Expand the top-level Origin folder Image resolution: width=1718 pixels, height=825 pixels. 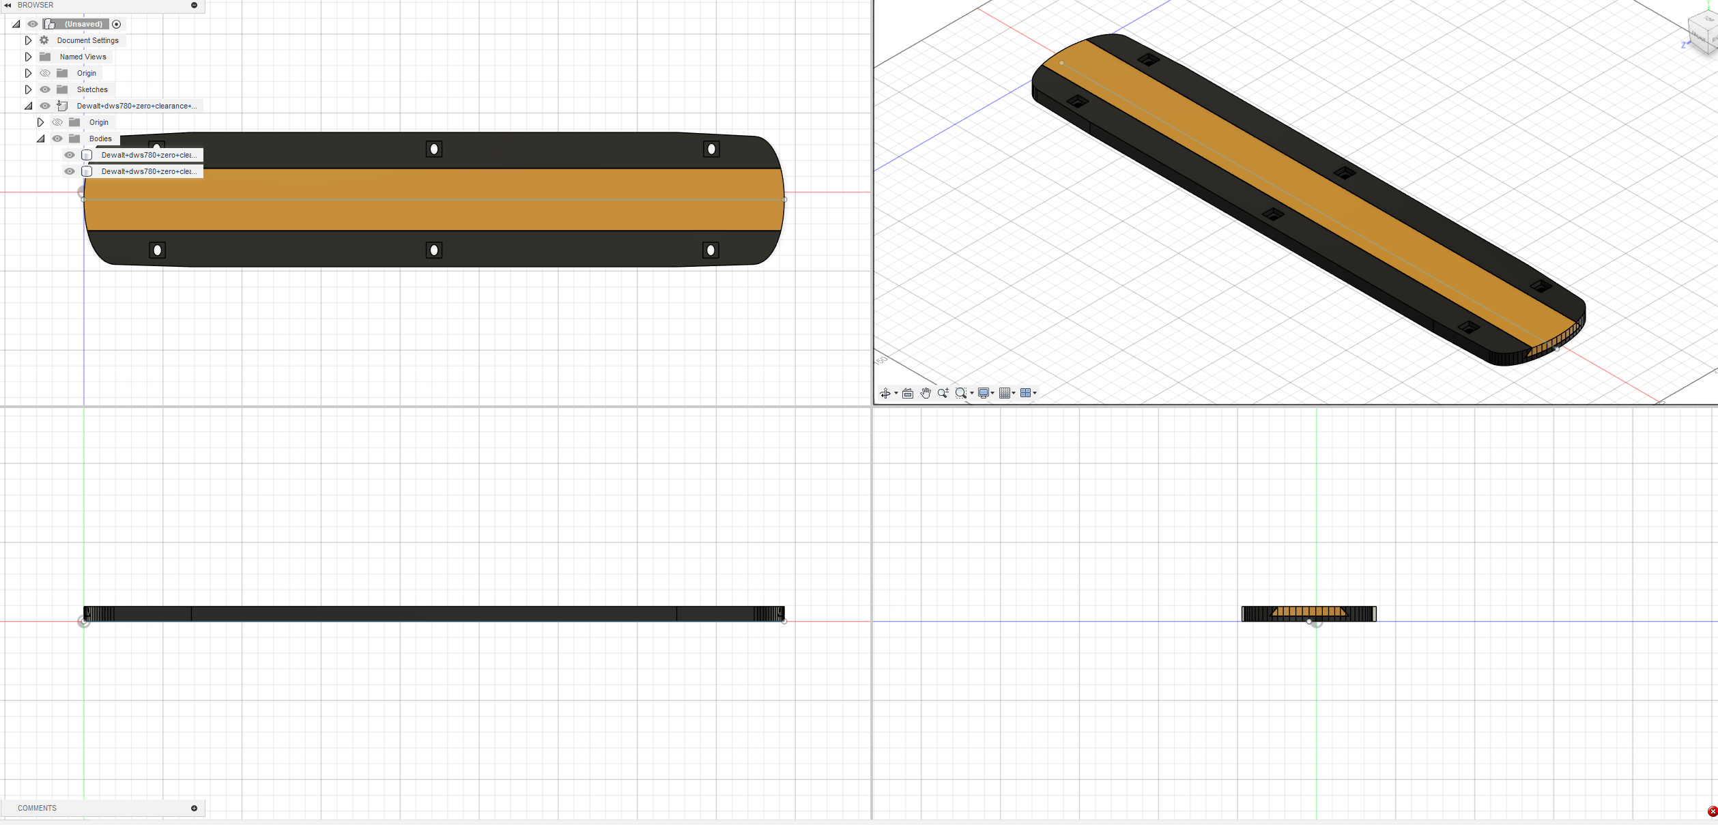point(29,73)
